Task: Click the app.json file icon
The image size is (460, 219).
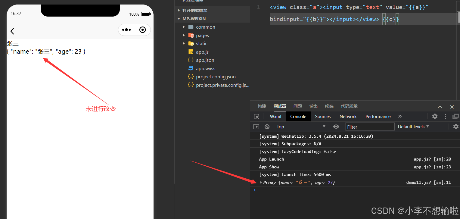Action: point(191,60)
